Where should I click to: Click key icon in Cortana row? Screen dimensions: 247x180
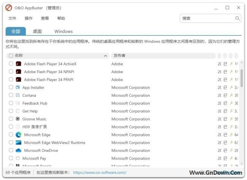tap(231, 95)
